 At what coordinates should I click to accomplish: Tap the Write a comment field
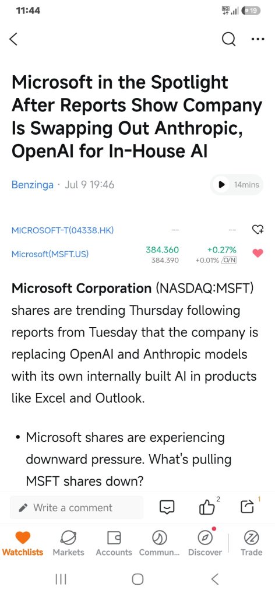pyautogui.click(x=77, y=507)
